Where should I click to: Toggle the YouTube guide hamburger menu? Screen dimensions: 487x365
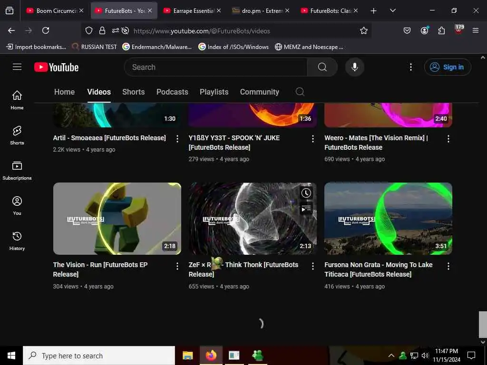(17, 67)
